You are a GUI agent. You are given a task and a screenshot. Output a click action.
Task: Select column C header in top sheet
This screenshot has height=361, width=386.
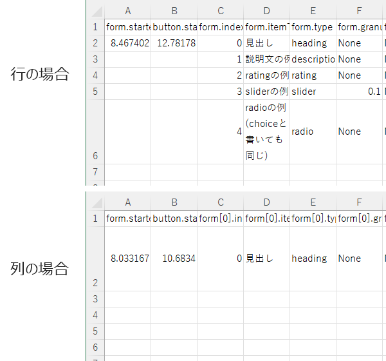pos(220,11)
